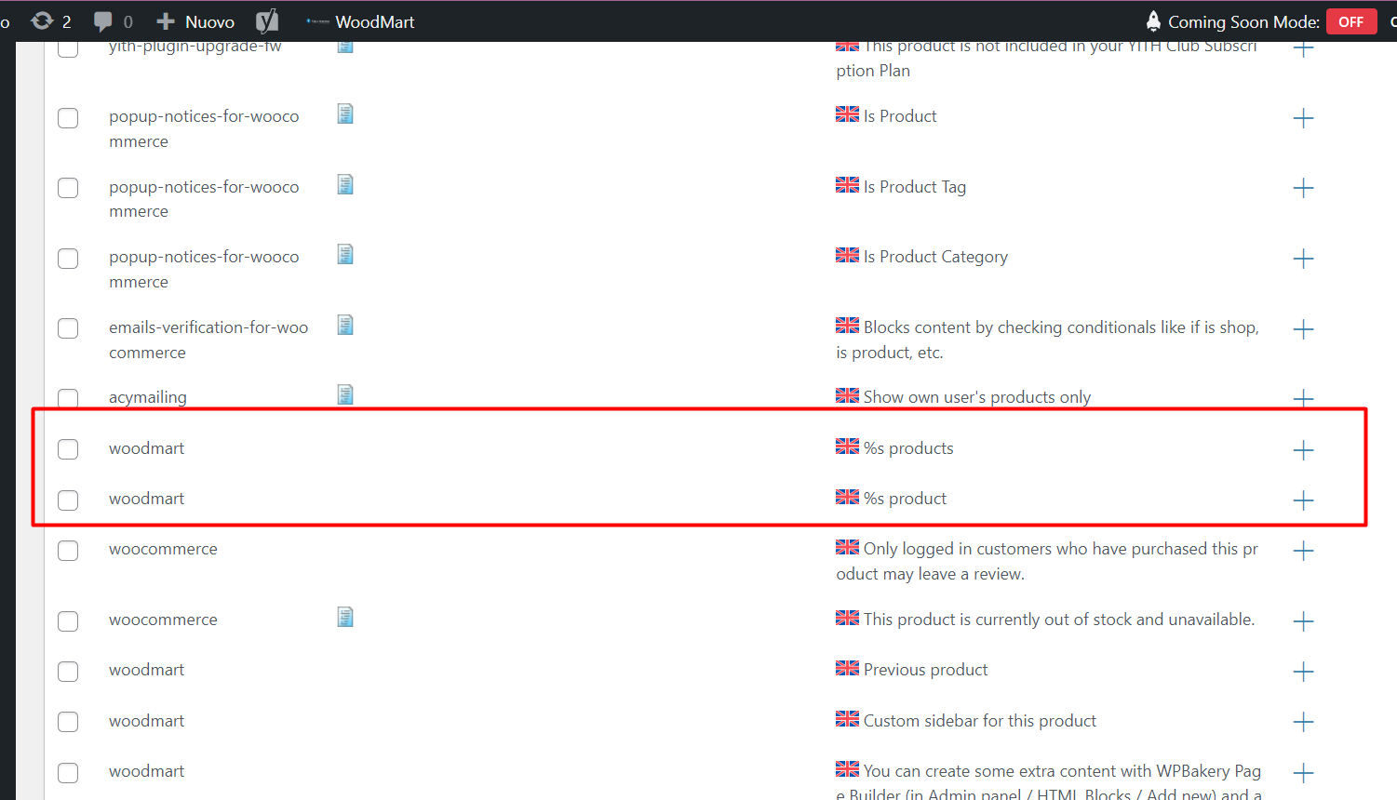The image size is (1397, 800).
Task: Click document icon in acymailing row
Action: click(x=345, y=394)
